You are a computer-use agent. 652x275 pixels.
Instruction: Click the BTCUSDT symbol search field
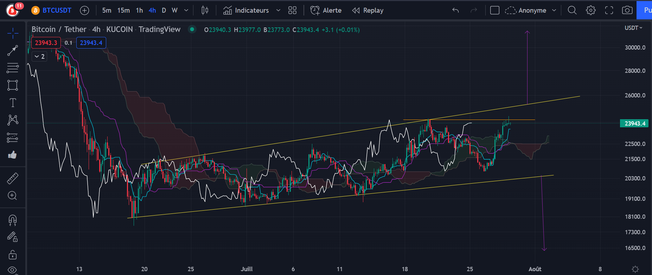pyautogui.click(x=57, y=11)
